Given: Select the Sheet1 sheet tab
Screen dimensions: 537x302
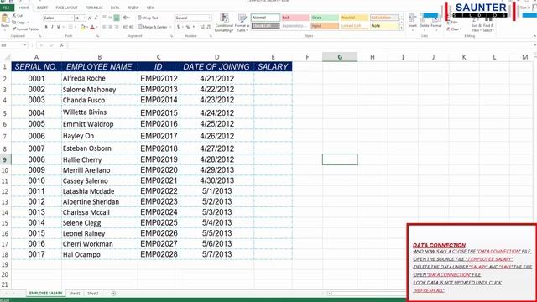Looking at the screenshot, I should click(x=75, y=294).
